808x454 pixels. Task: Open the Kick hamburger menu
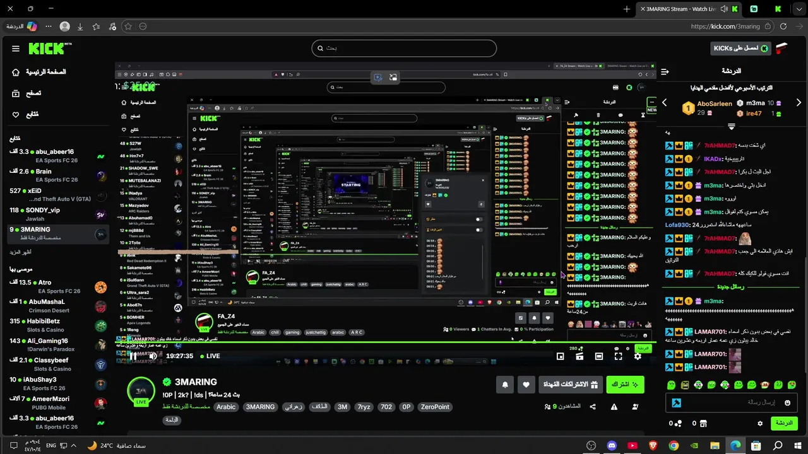pos(15,49)
